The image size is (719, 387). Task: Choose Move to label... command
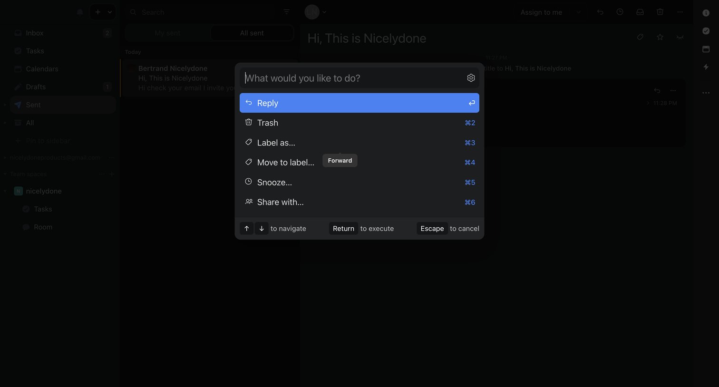click(359, 163)
